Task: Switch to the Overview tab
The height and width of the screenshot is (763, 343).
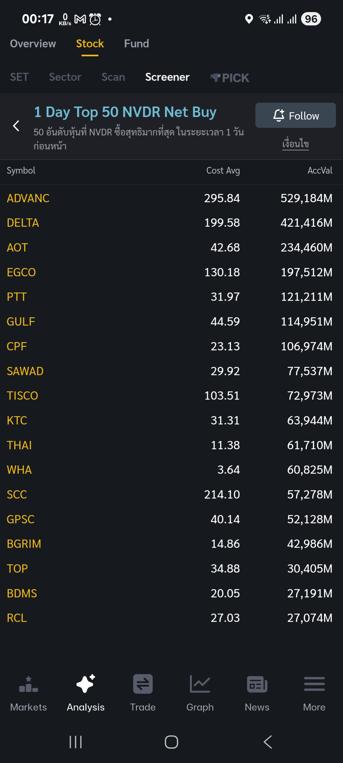Action: point(33,44)
